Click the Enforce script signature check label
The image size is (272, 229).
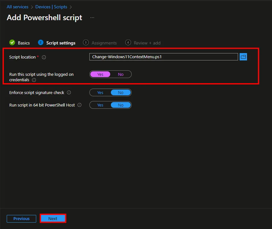coord(37,93)
